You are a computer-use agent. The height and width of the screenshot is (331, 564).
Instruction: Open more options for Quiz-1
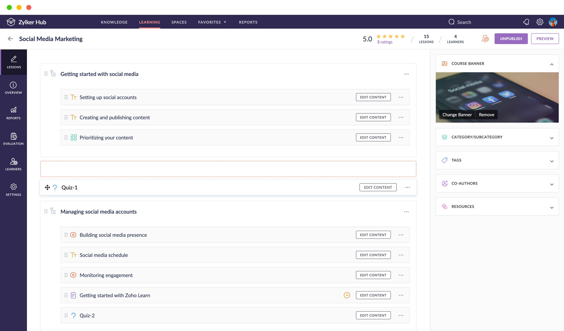coord(407,187)
